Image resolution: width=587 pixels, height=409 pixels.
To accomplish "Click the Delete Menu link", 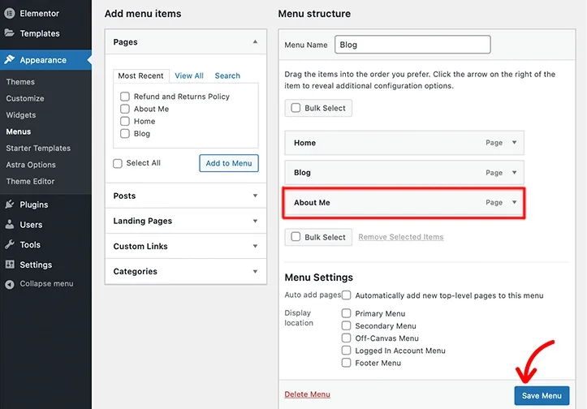I will [308, 394].
